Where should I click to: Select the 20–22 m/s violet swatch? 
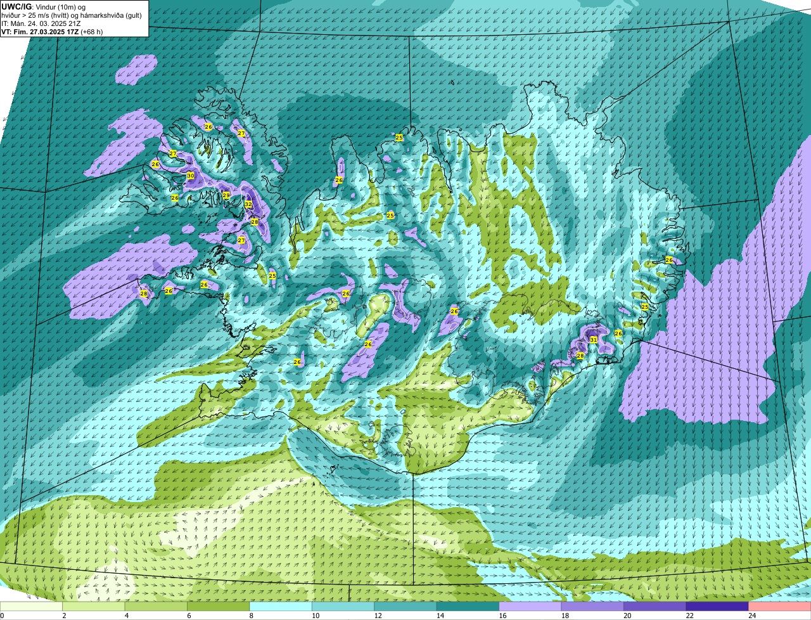(x=655, y=607)
